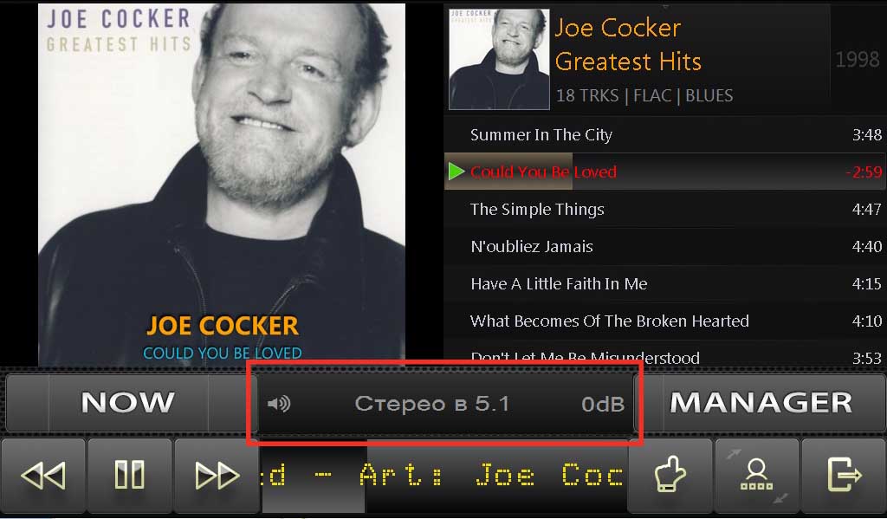Open the MANAGER view
This screenshot has width=887, height=519.
point(761,402)
